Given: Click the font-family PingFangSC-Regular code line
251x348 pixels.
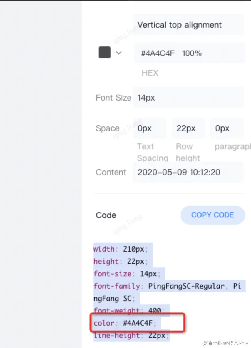Looking at the screenshot, I should pos(168,286).
